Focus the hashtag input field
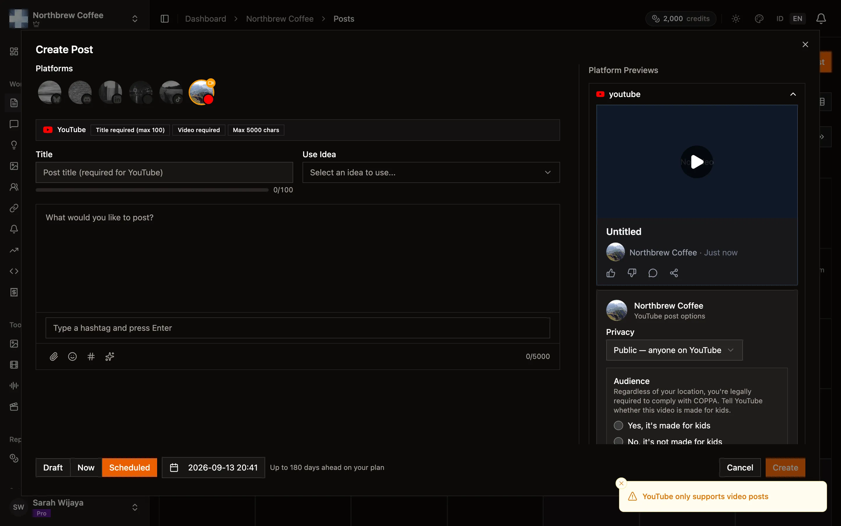 [298, 328]
